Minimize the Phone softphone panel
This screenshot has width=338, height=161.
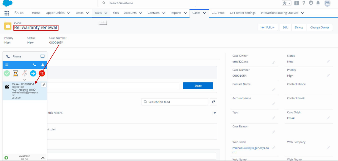43,56
